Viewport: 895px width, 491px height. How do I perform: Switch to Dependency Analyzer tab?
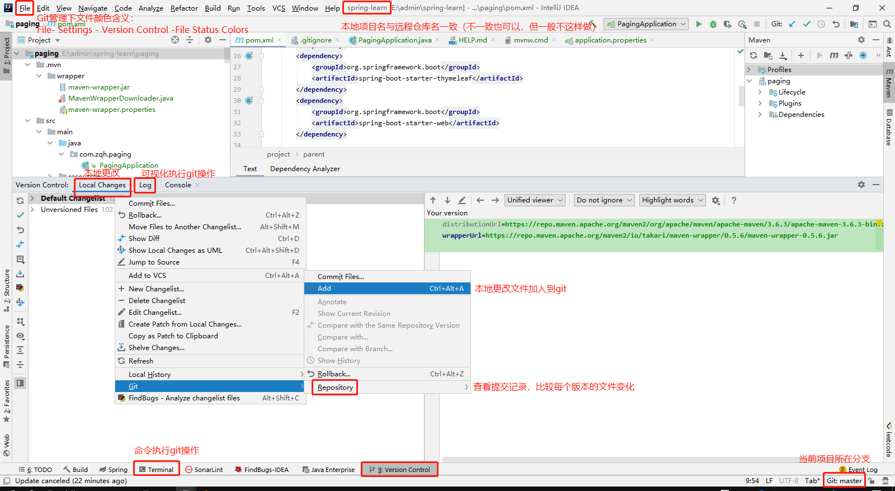point(305,169)
